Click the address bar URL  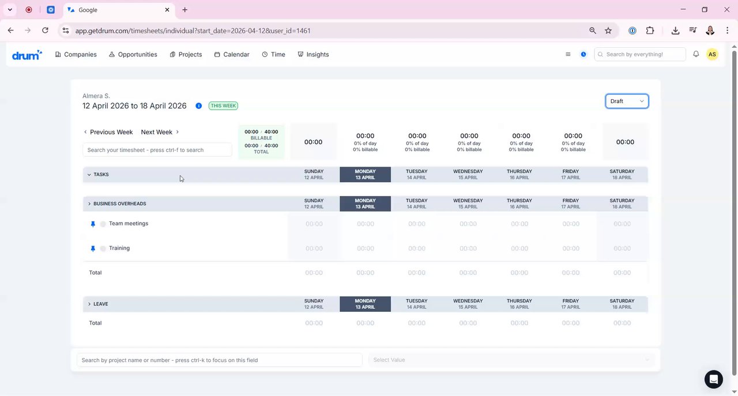coord(193,31)
